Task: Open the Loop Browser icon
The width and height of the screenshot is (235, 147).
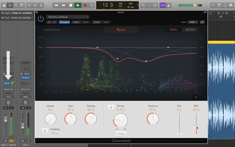Action: pyautogui.click(x=225, y=5)
